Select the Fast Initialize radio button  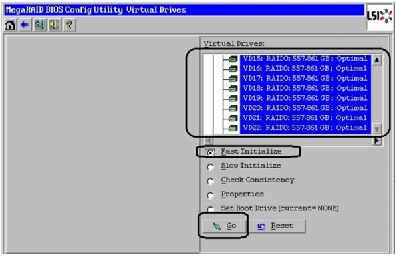point(210,152)
